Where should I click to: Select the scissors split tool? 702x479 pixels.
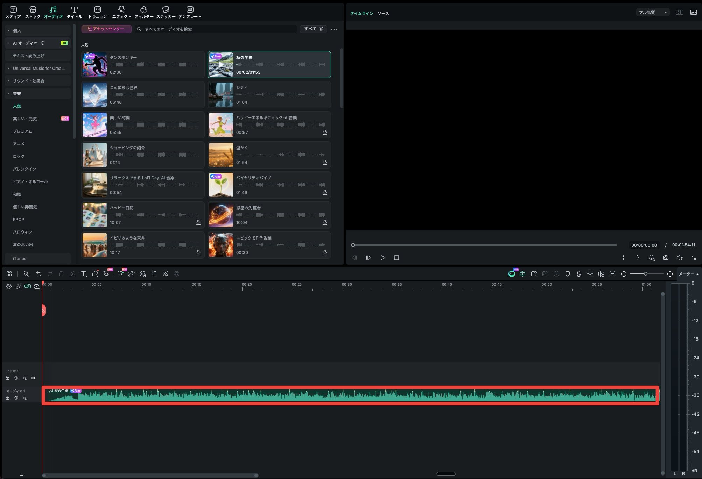(x=72, y=274)
